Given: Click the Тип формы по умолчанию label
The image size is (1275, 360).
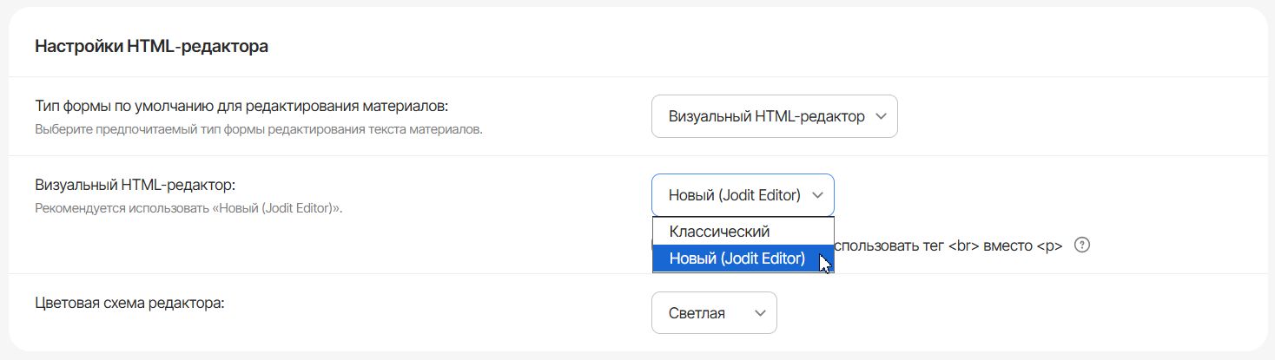Looking at the screenshot, I should (x=241, y=107).
